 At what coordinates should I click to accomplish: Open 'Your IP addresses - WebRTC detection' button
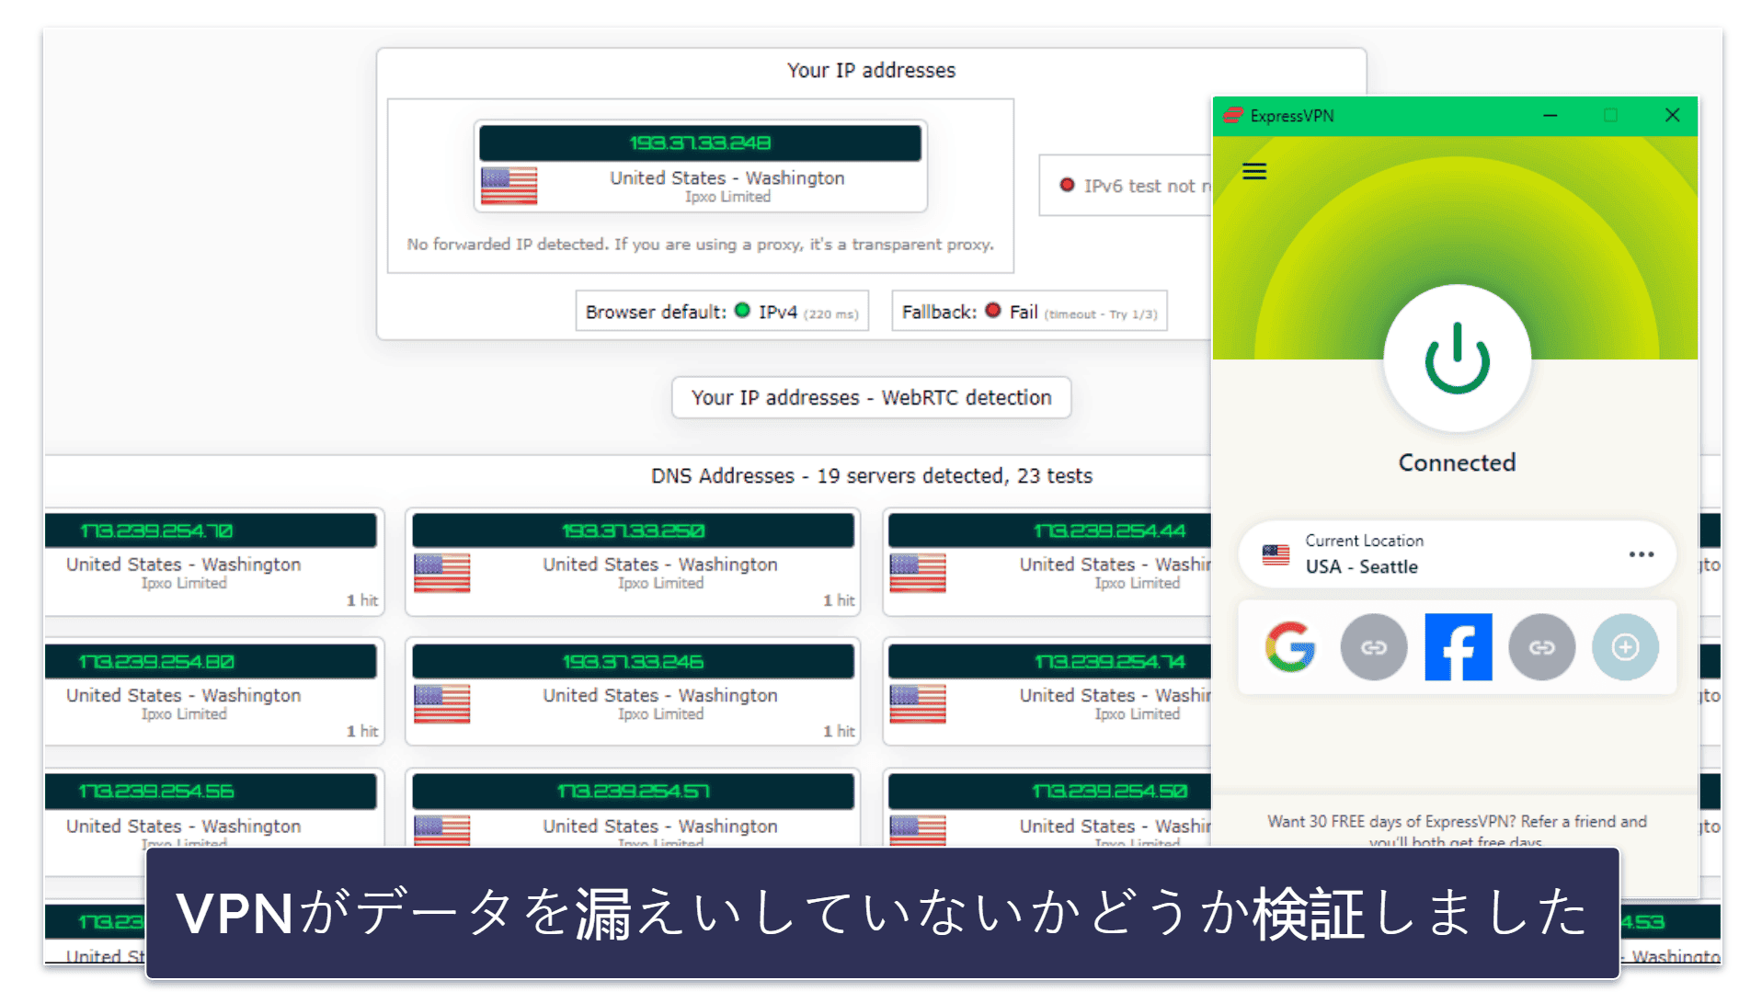871,397
